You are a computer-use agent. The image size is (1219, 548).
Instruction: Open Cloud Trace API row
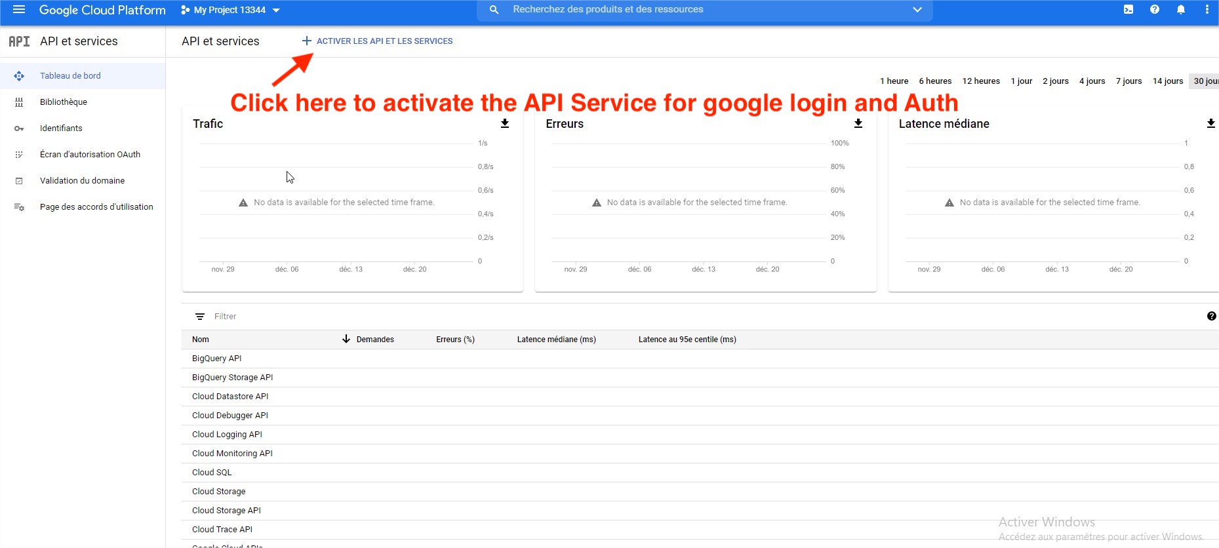pyautogui.click(x=700, y=530)
